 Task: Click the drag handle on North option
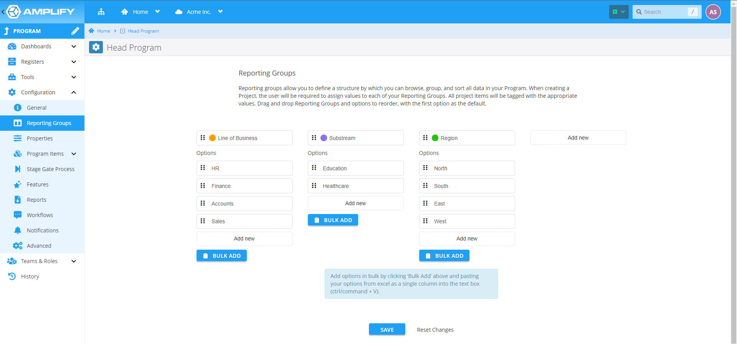point(425,168)
